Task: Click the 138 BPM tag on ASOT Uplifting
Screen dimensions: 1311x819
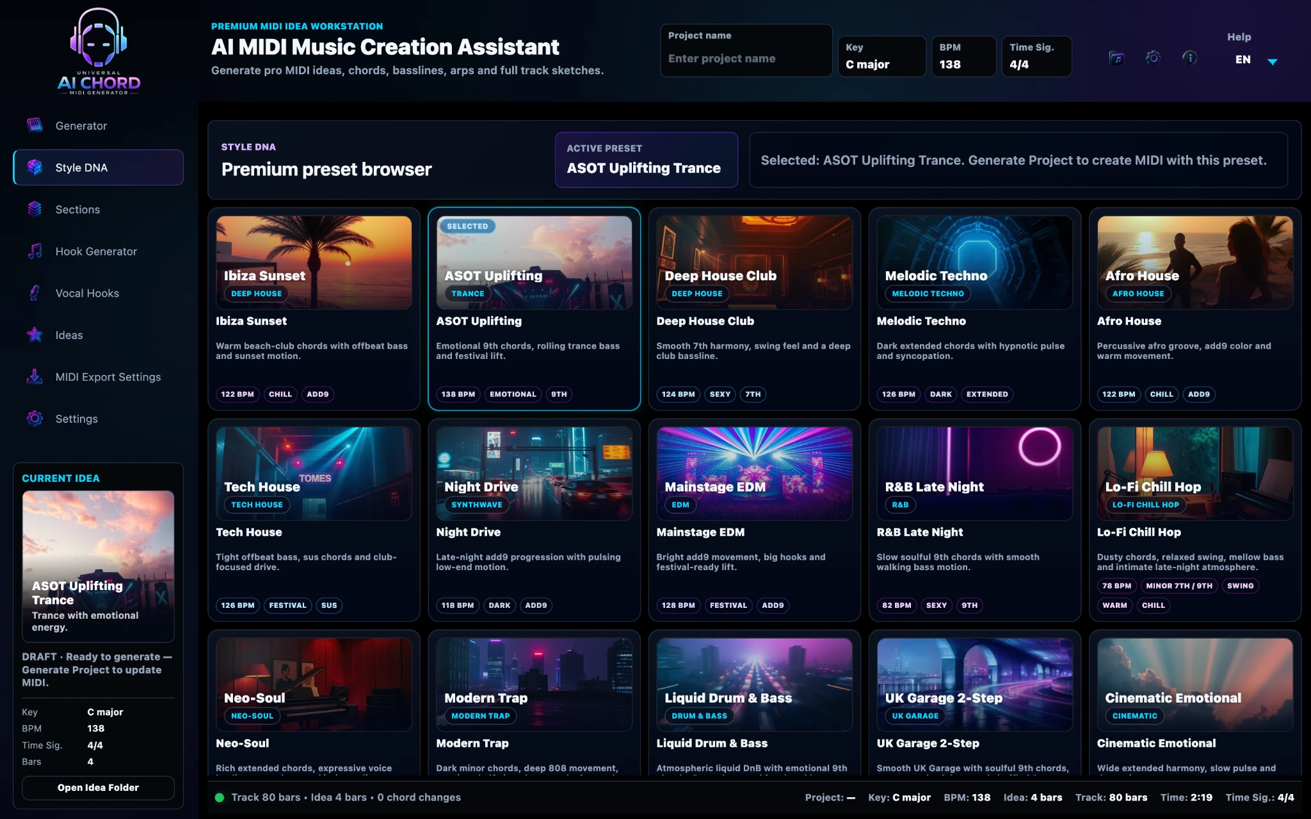Action: click(x=458, y=394)
